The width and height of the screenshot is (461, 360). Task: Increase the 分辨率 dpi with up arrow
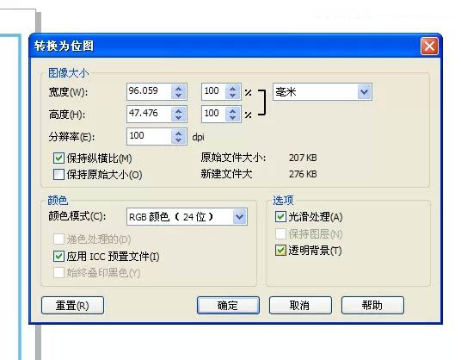point(178,133)
